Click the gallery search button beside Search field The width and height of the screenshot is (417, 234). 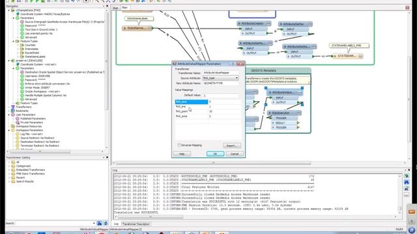click(100, 224)
